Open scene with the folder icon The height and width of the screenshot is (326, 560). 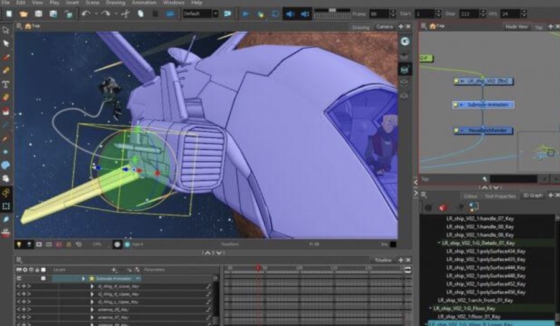24,13
